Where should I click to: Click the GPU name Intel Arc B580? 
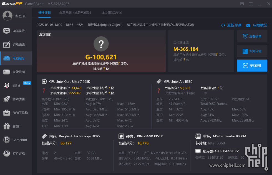[x=182, y=81]
